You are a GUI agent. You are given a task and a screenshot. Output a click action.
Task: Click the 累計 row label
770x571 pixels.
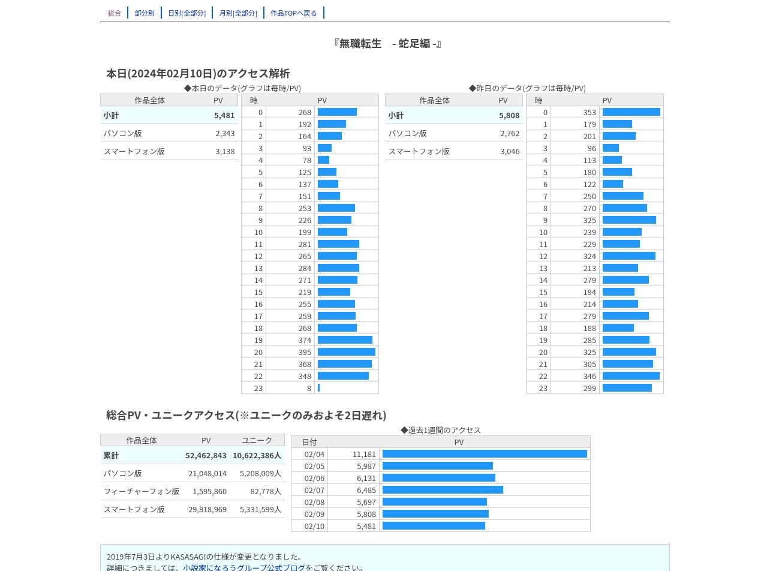[111, 455]
